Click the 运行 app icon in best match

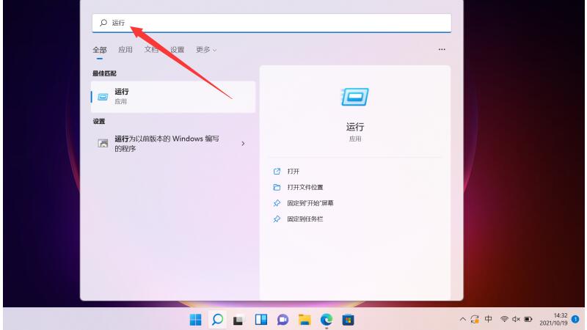click(x=103, y=97)
